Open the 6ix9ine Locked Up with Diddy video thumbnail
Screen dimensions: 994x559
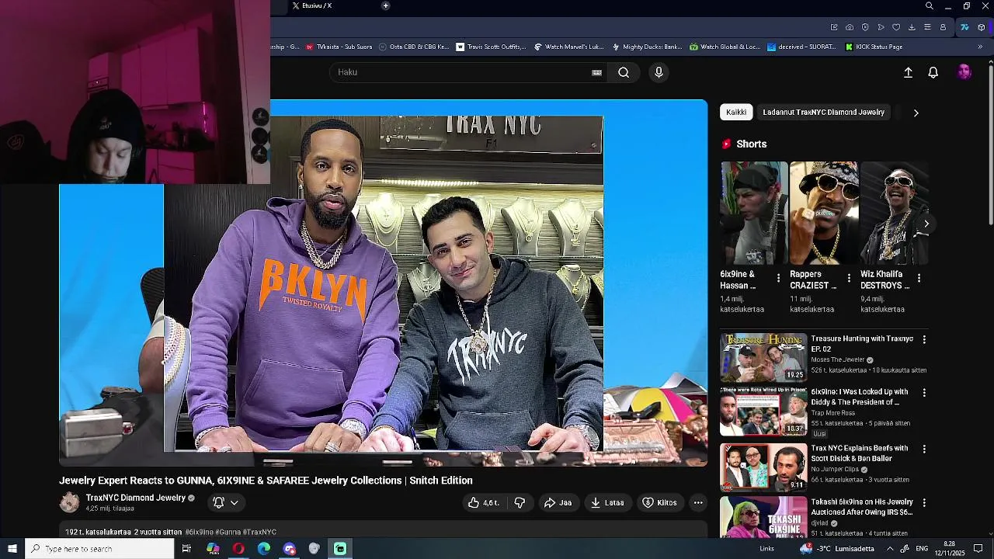point(763,411)
